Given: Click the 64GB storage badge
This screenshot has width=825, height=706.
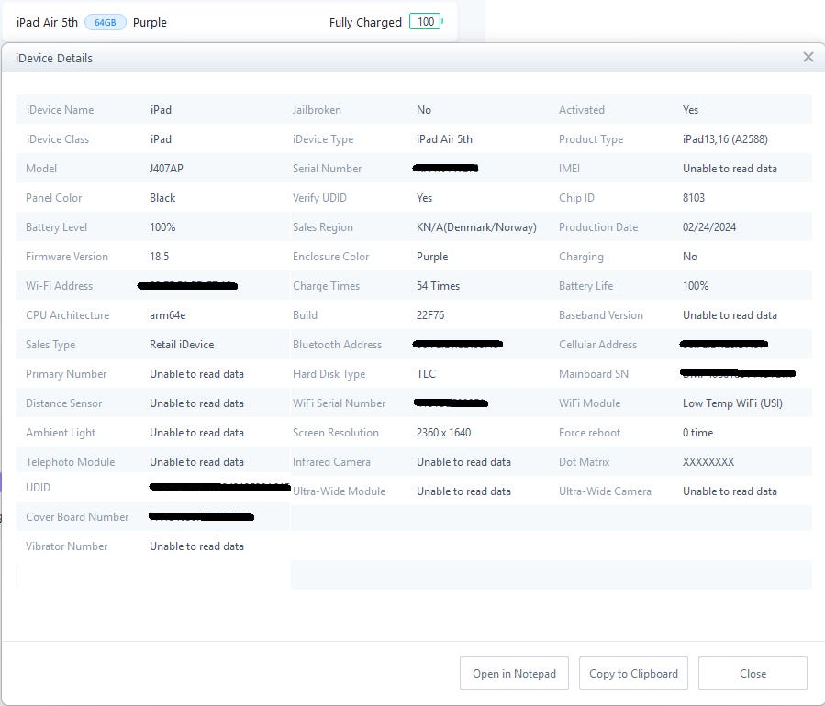Looking at the screenshot, I should 106,23.
